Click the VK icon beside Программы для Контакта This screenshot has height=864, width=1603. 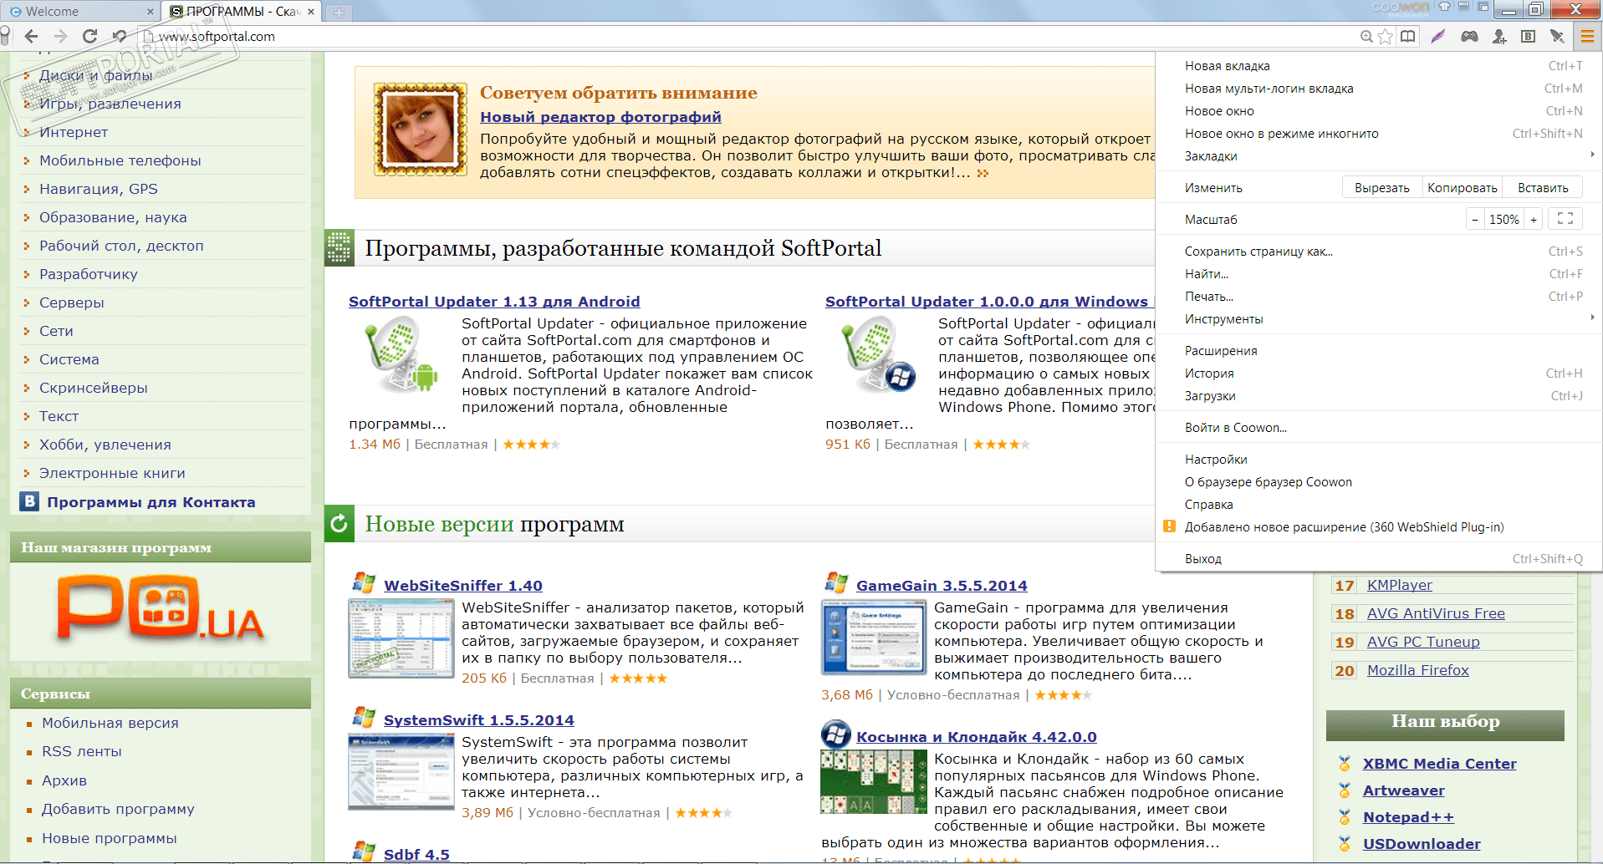pos(30,501)
